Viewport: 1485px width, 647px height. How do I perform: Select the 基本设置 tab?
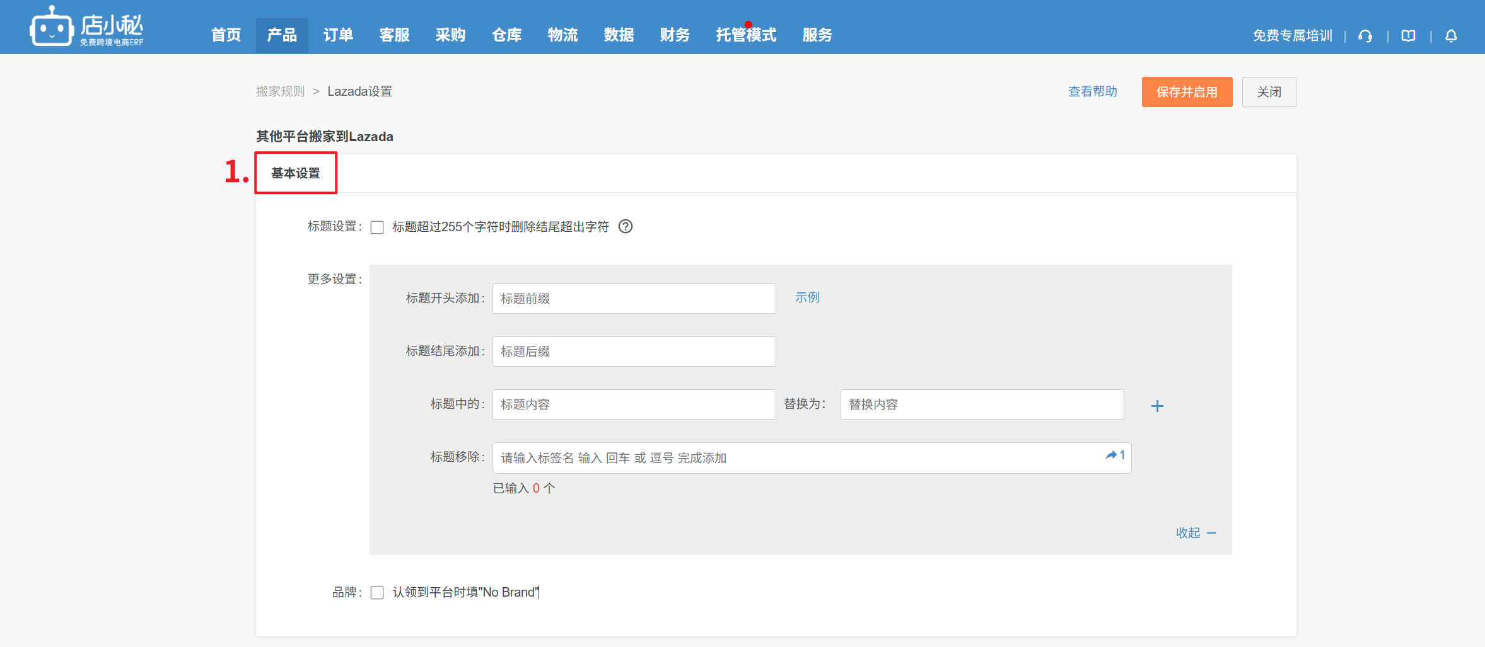(296, 173)
